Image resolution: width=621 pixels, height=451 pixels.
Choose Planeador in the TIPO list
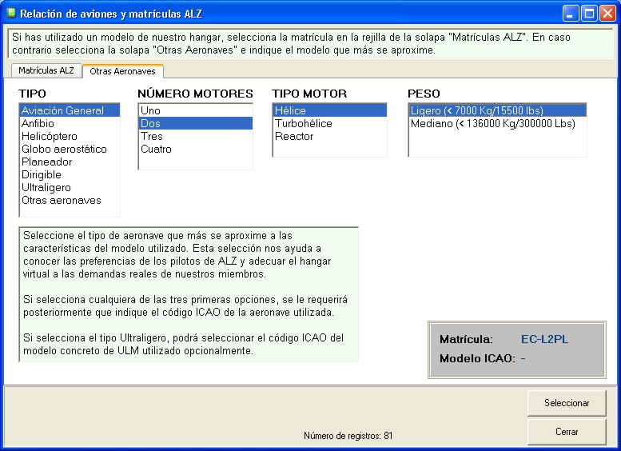click(x=70, y=162)
